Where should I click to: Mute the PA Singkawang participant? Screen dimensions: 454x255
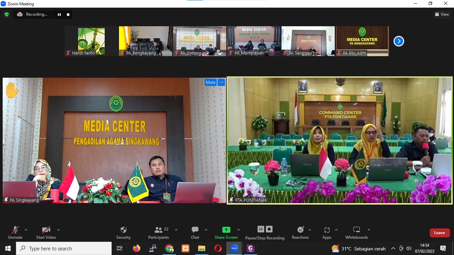point(210,82)
